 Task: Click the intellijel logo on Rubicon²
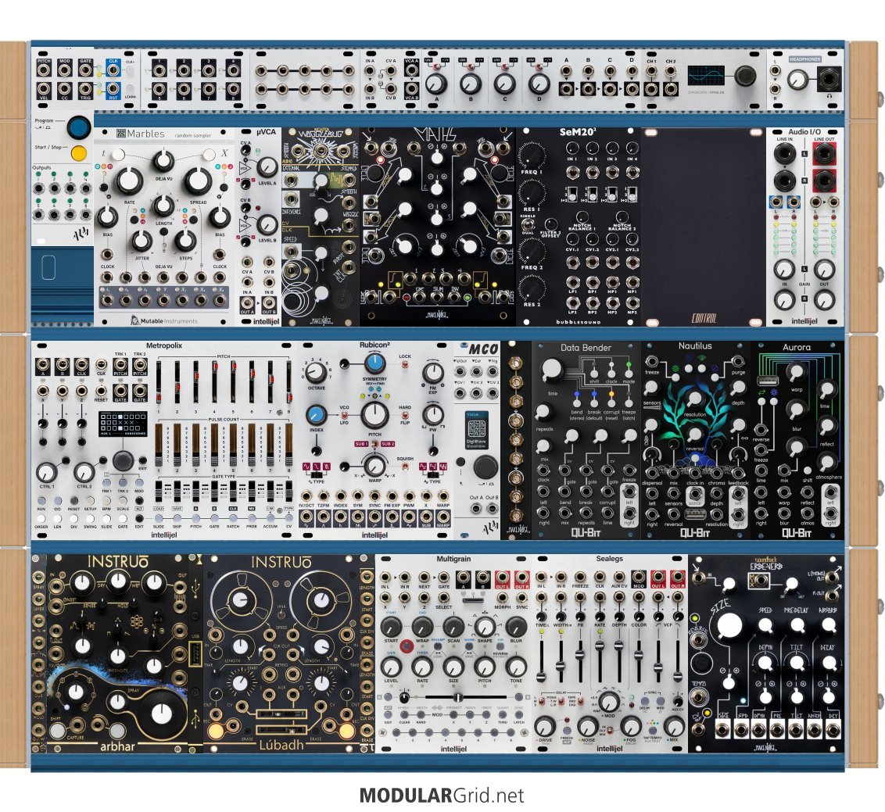[x=374, y=535]
